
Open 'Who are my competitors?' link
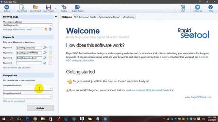(x=14, y=101)
